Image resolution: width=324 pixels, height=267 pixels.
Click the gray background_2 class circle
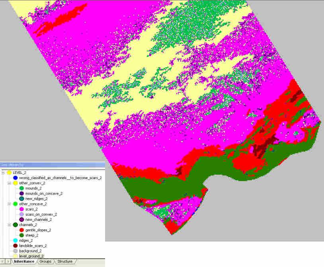click(15, 251)
